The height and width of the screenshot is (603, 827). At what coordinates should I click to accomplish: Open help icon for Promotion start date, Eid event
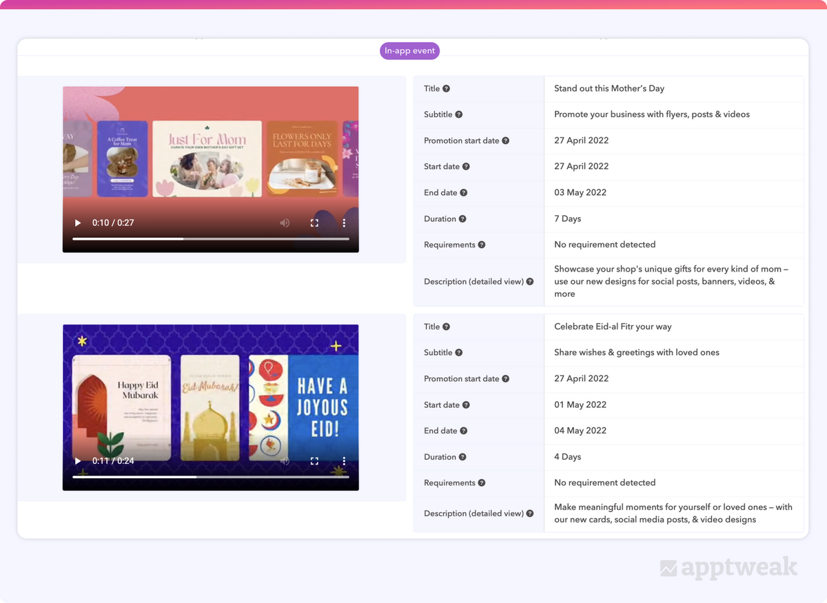coord(506,379)
